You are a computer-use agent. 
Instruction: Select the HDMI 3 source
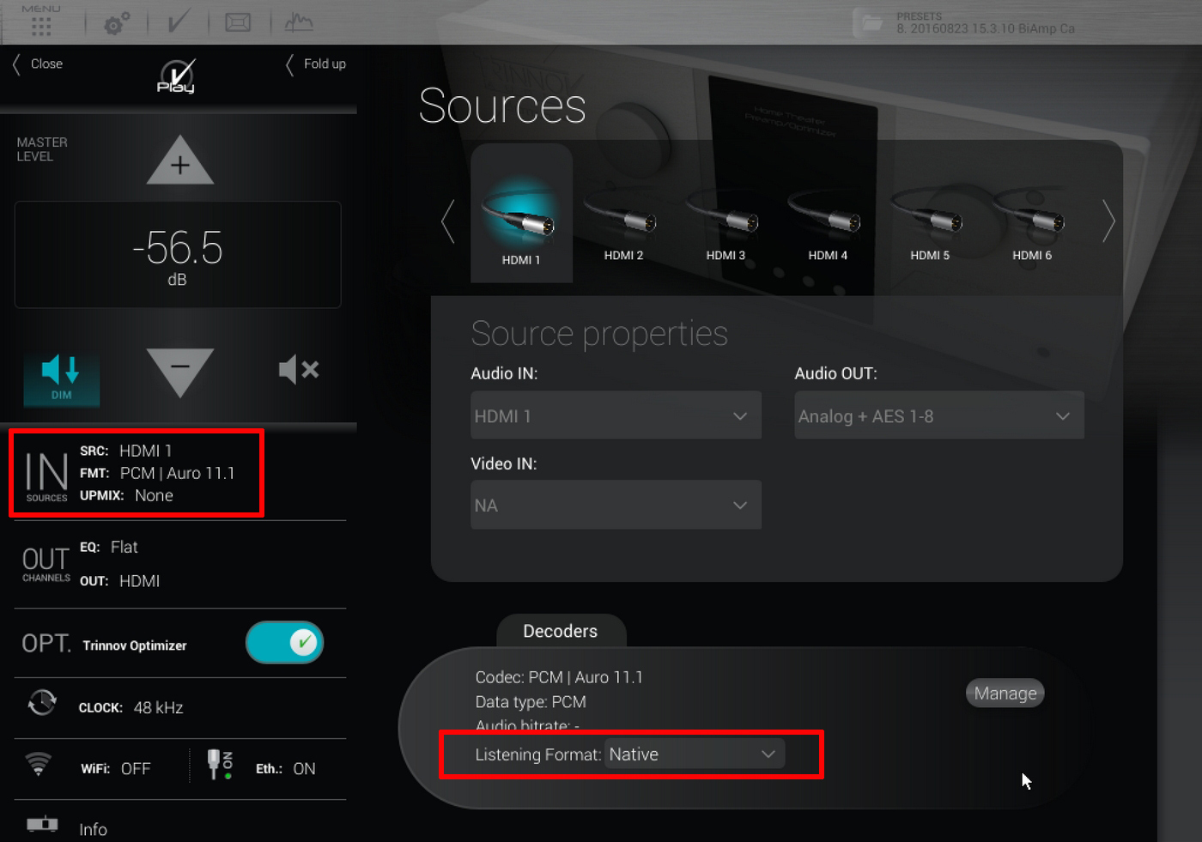725,227
